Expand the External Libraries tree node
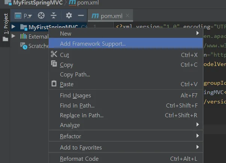 13,36
